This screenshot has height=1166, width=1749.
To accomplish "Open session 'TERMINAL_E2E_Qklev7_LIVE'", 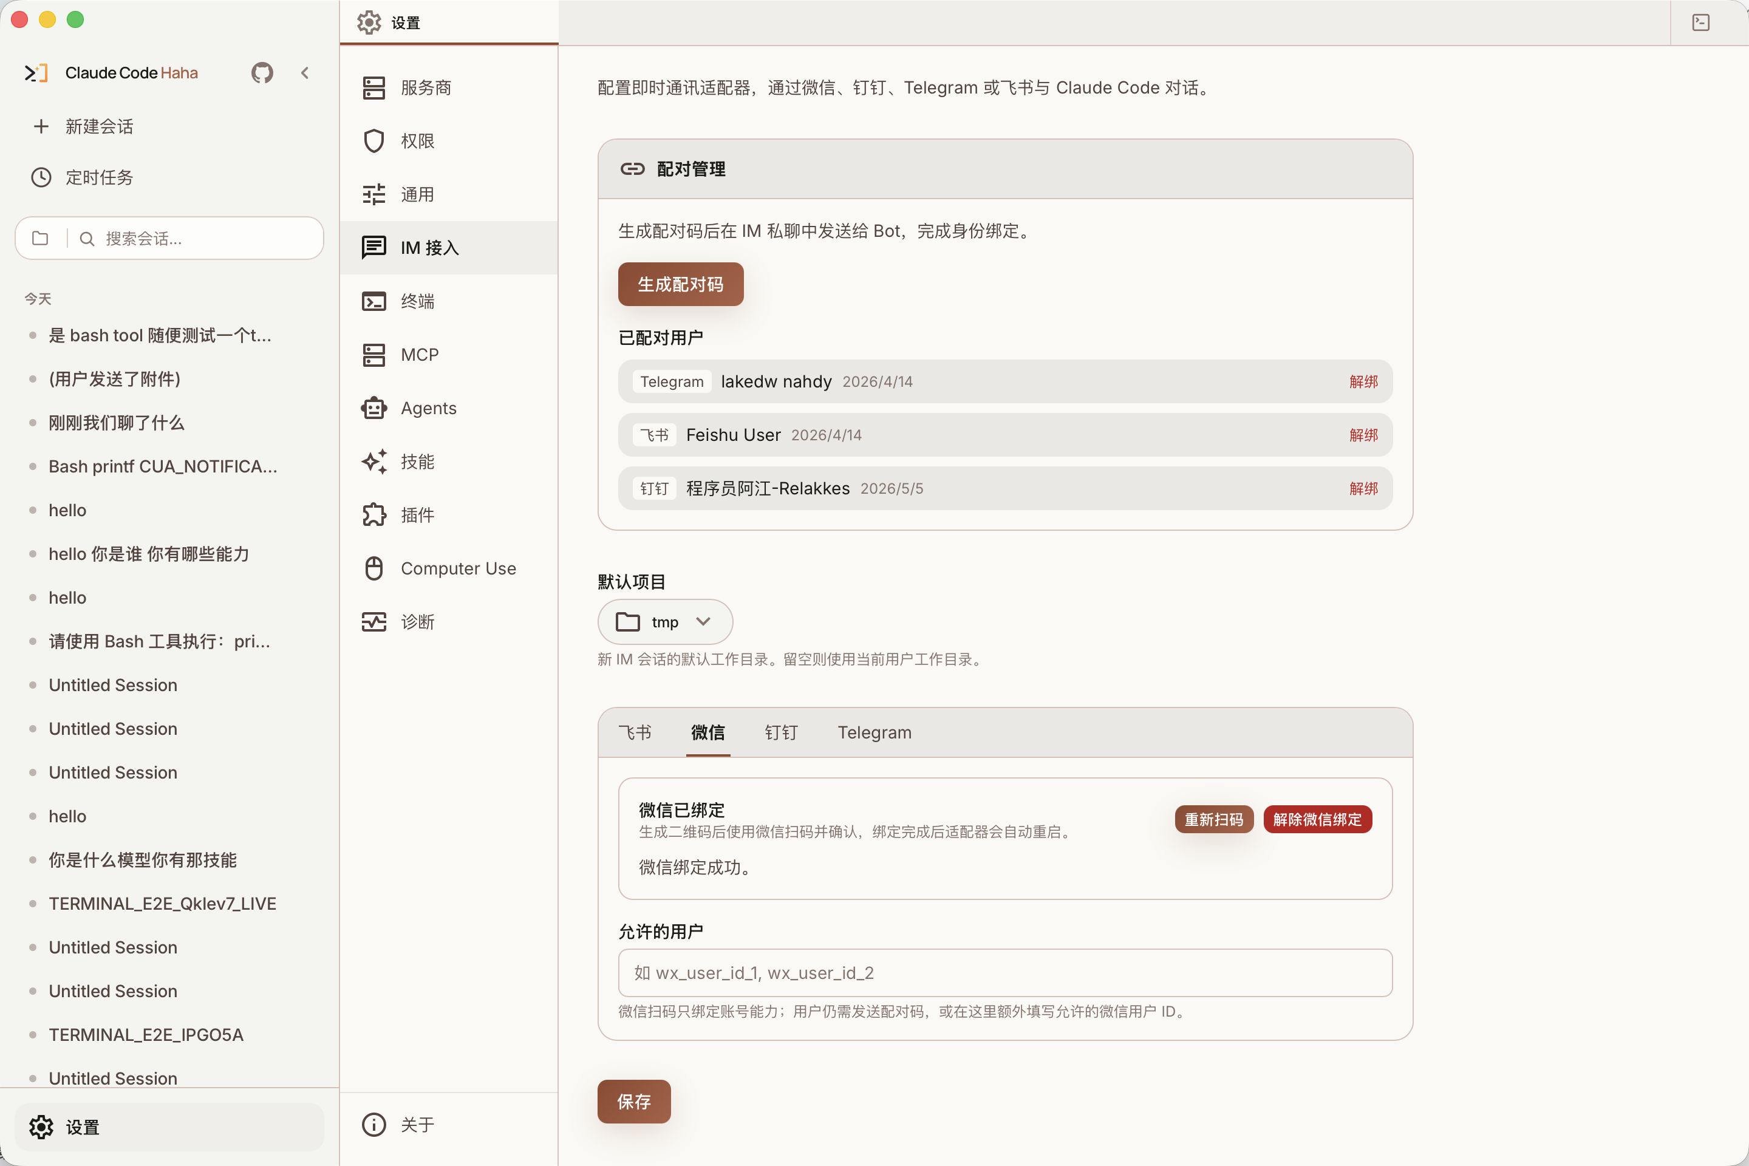I will coord(169,904).
